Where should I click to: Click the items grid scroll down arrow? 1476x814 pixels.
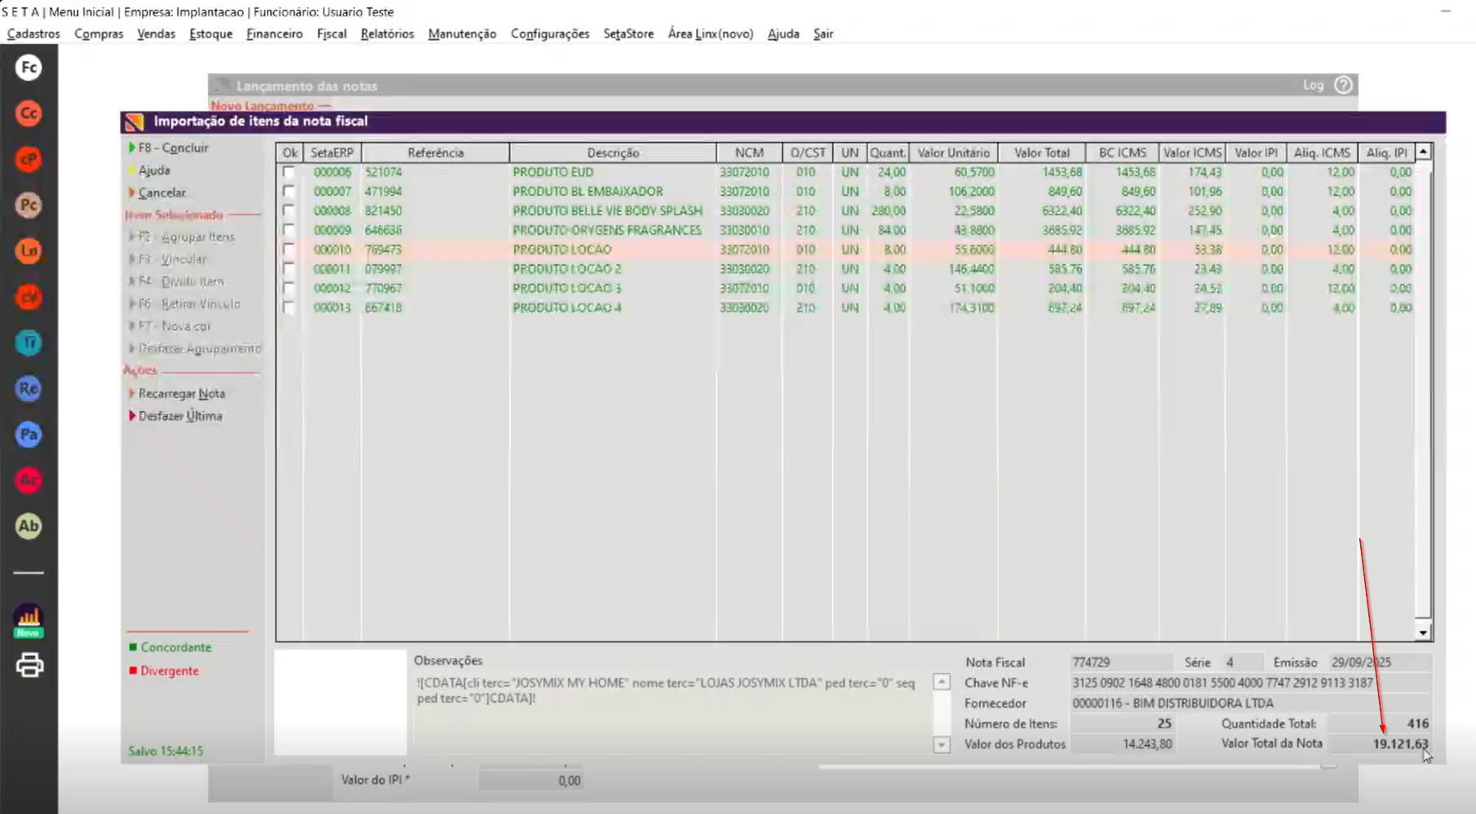(1423, 632)
